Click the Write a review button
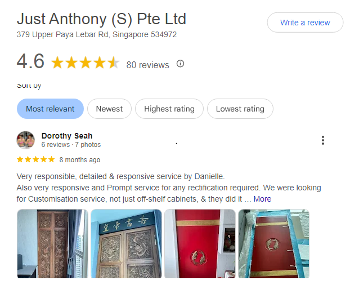The height and width of the screenshot is (285, 350). (304, 23)
